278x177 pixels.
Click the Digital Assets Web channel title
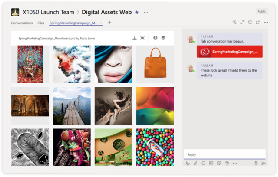tap(107, 12)
